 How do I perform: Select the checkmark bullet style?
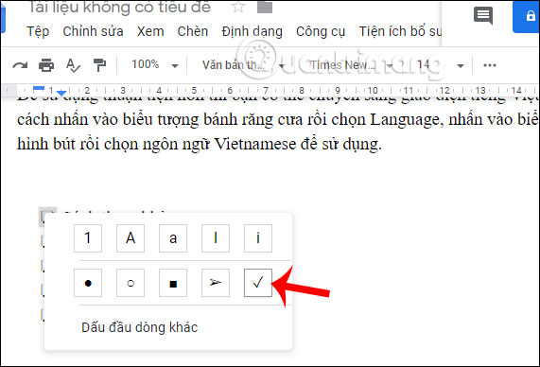258,283
